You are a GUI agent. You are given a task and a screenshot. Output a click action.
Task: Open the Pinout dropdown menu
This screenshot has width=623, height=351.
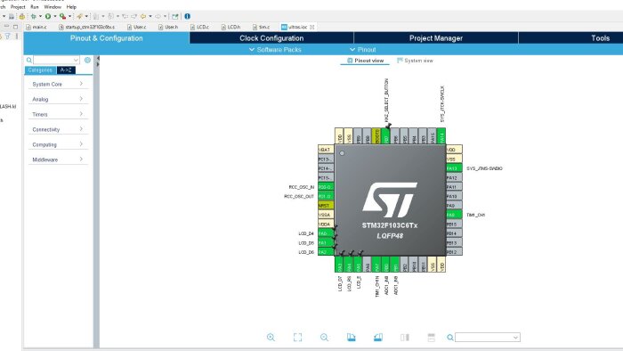(x=363, y=50)
